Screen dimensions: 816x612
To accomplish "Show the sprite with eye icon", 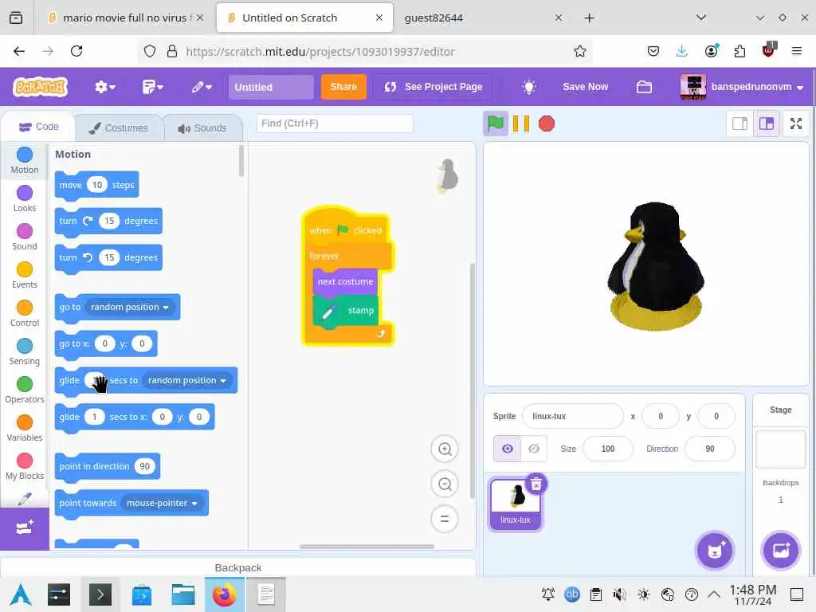I will [508, 449].
